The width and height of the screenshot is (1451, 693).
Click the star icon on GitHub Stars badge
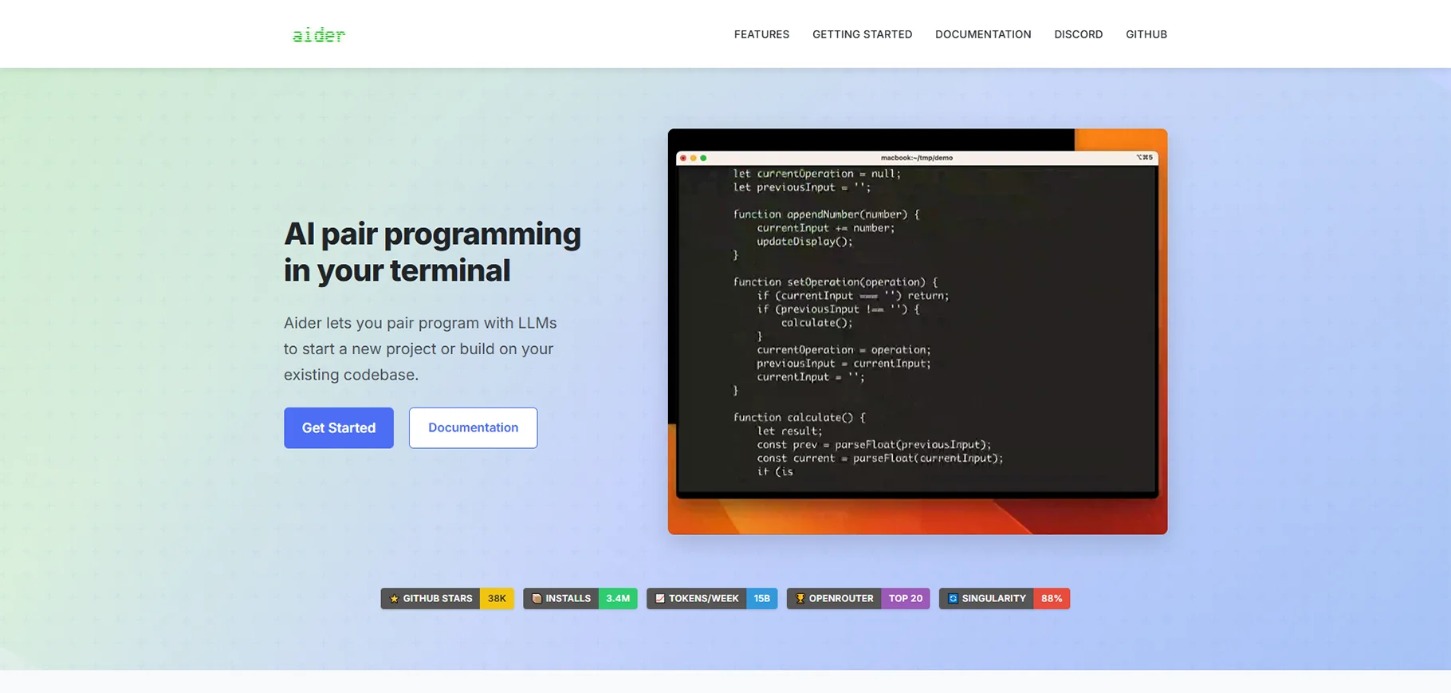[394, 598]
